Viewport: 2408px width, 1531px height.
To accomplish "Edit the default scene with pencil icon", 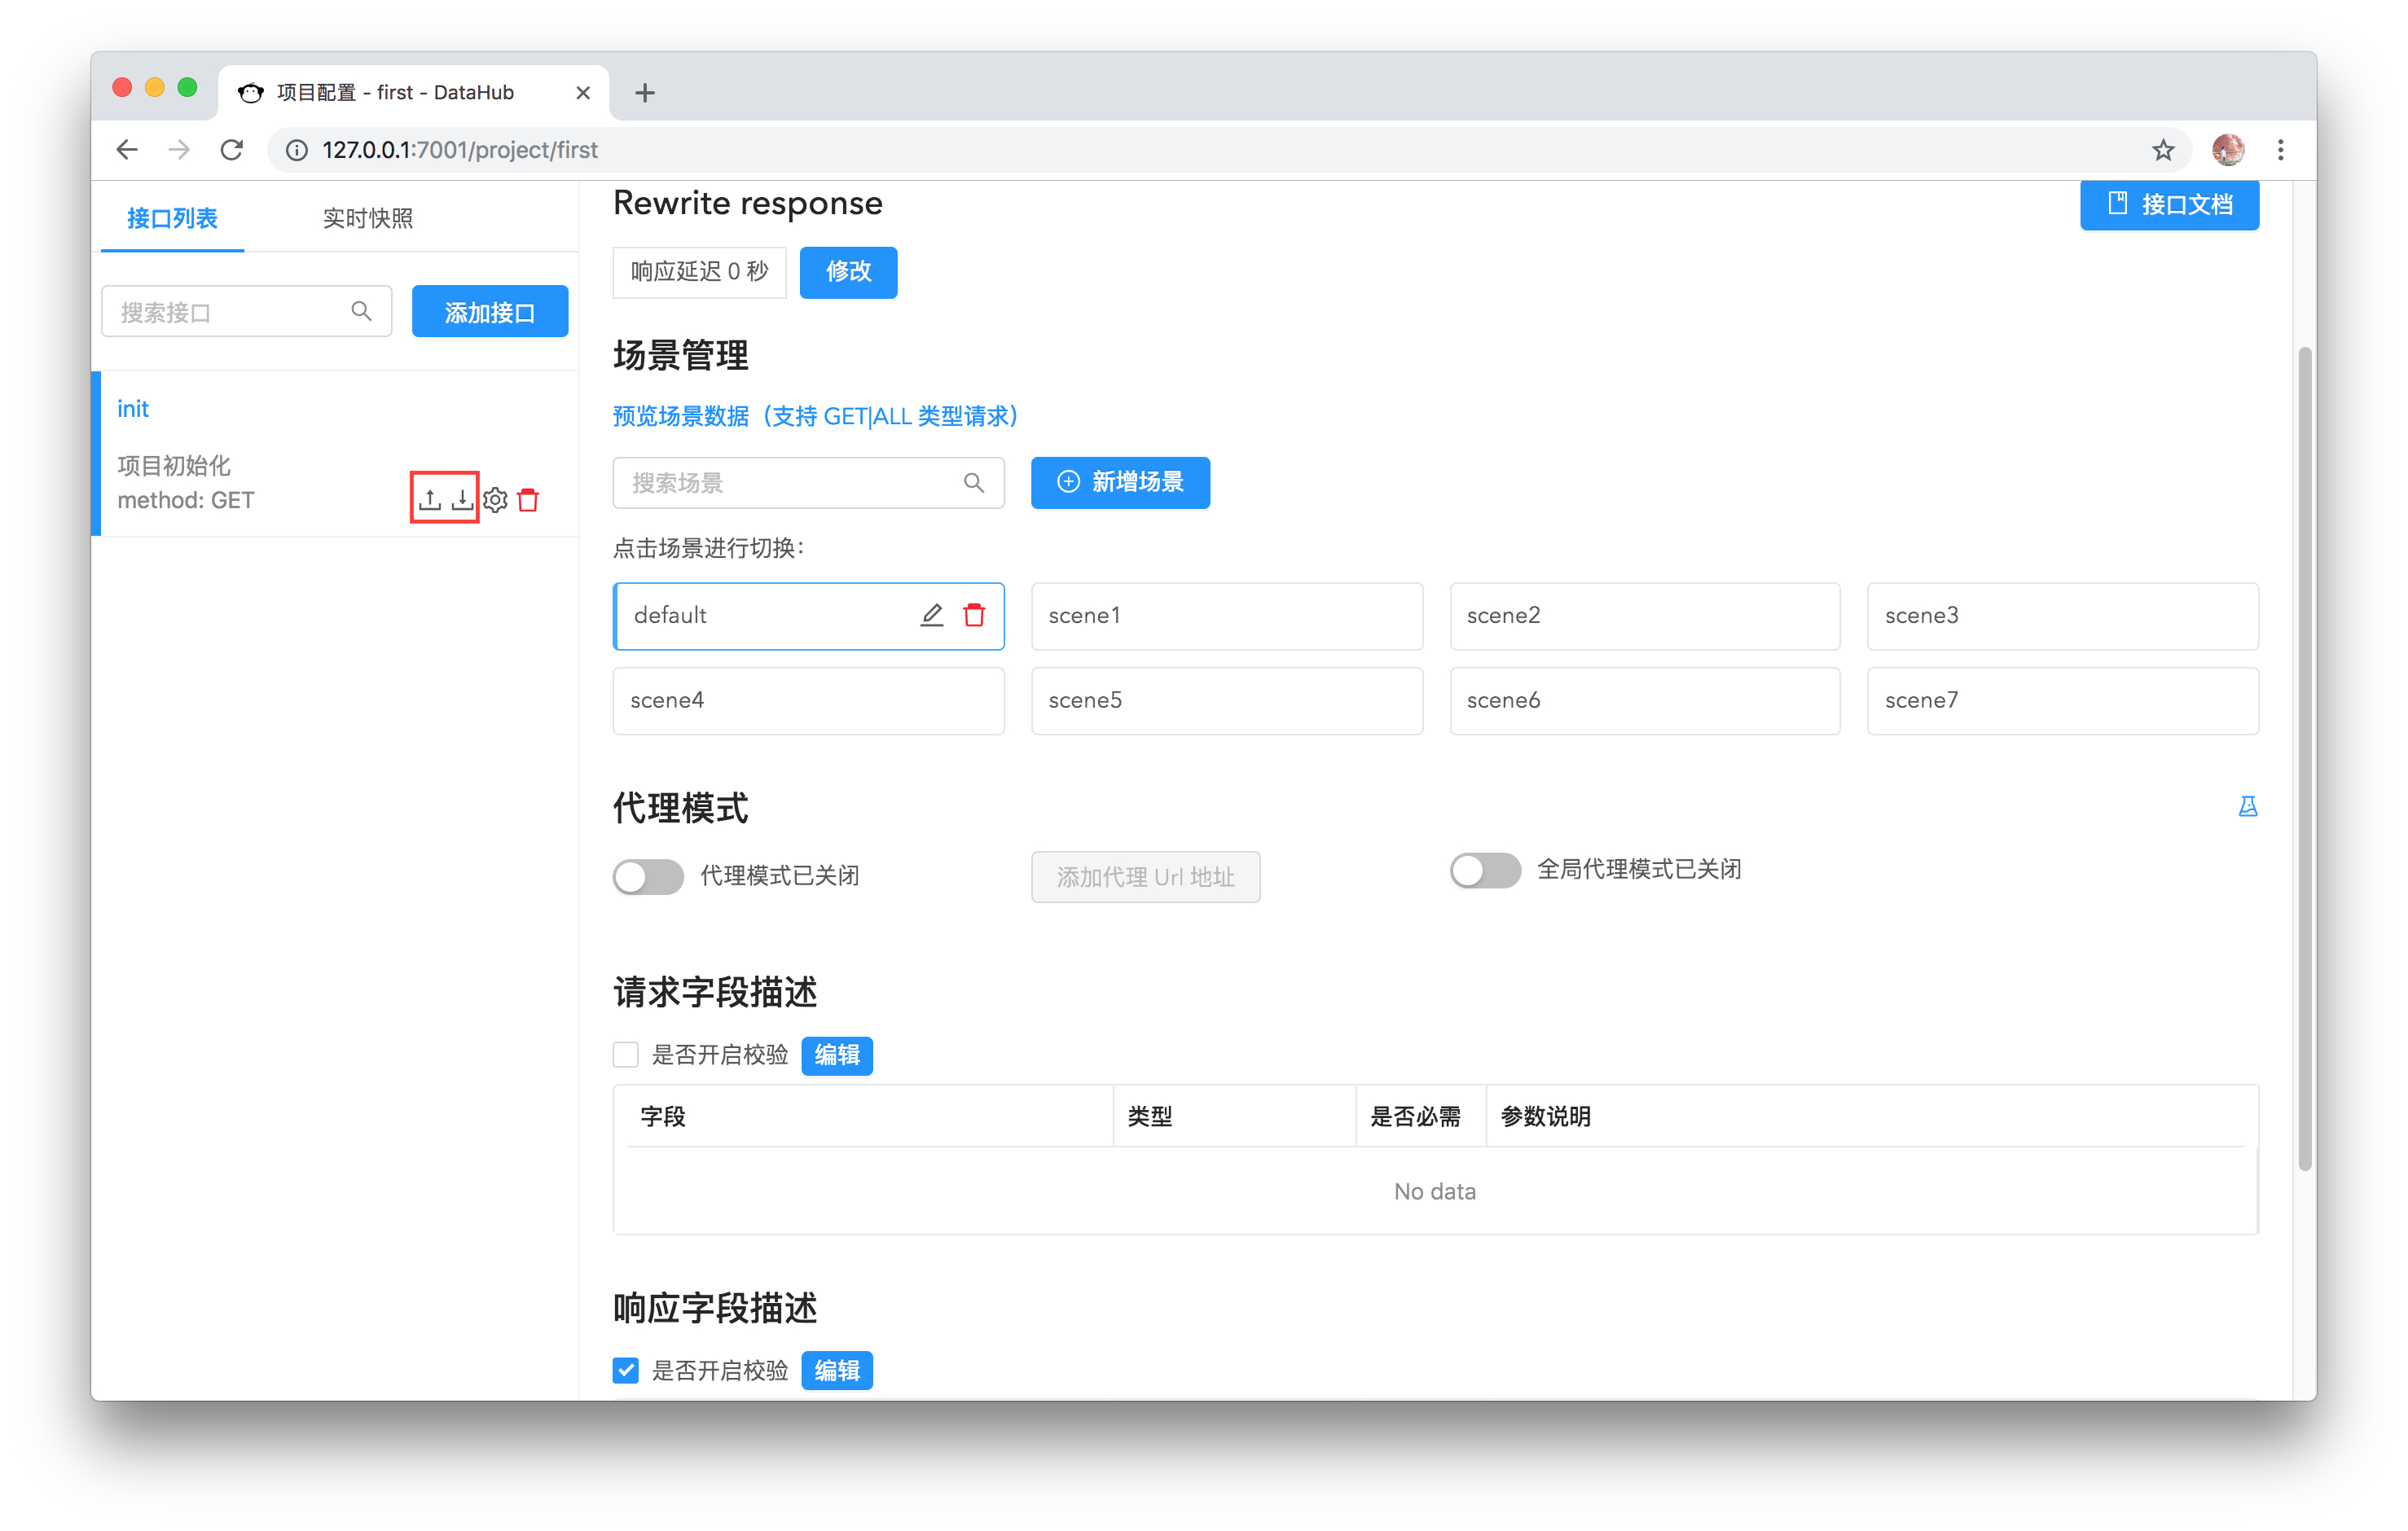I will point(931,615).
